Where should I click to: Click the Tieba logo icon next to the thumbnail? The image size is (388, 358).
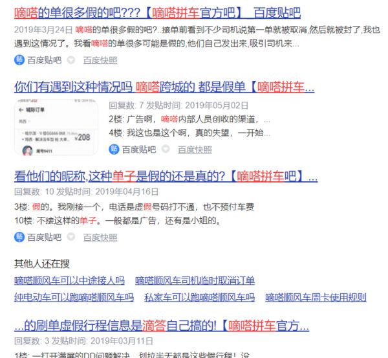[114, 149]
